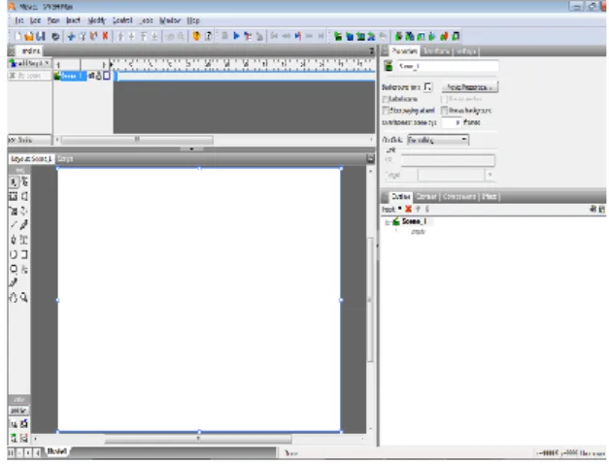Choose the Line drawing tool
Image resolution: width=609 pixels, height=464 pixels.
(x=14, y=225)
